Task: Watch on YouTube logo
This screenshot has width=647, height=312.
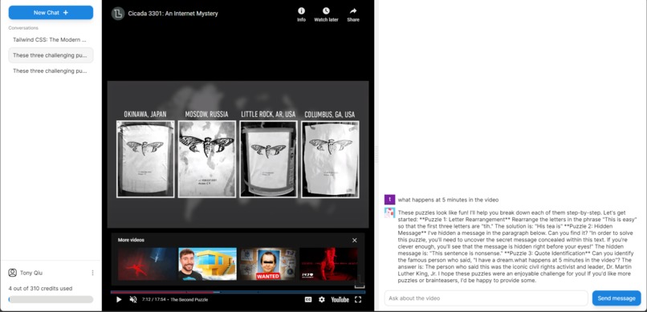Action: [x=340, y=300]
